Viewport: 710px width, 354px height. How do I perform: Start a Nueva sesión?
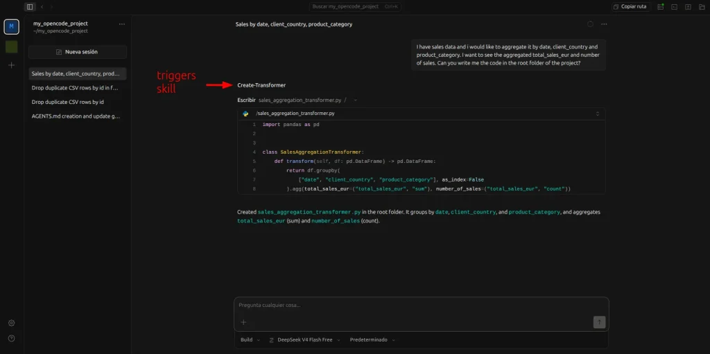[x=78, y=52]
